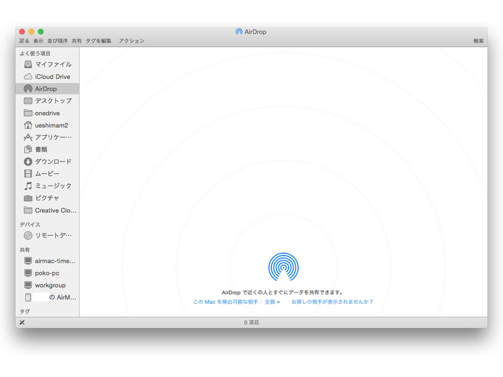The height and width of the screenshot is (377, 503).
Task: Open the ueshimam2 home icon
Action: (28, 125)
